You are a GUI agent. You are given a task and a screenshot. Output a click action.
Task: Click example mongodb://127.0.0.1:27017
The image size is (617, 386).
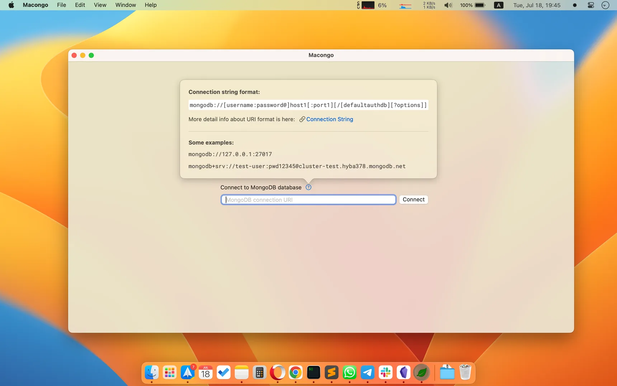click(230, 154)
